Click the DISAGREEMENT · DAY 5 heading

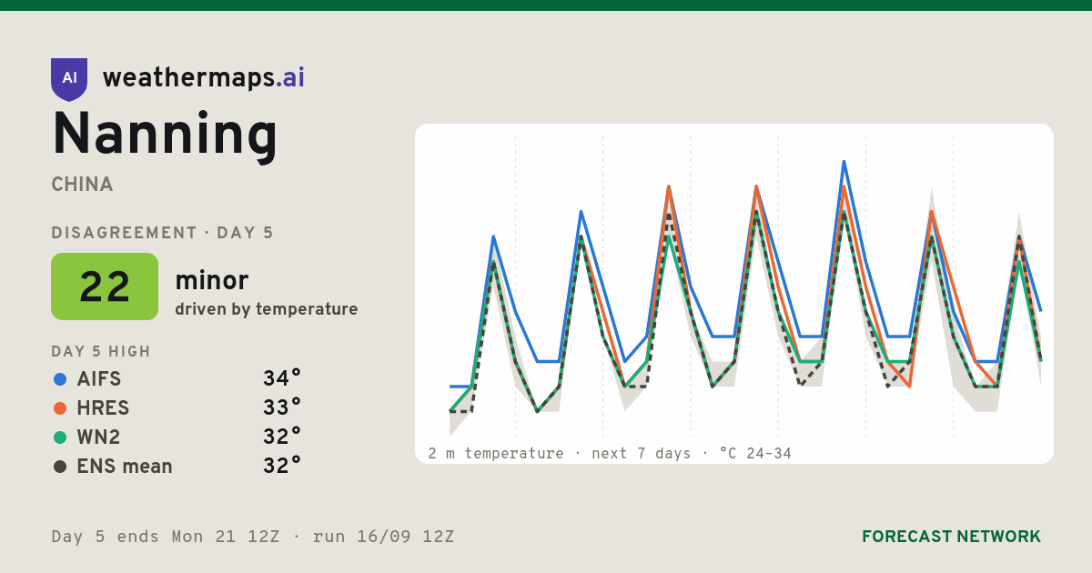163,233
